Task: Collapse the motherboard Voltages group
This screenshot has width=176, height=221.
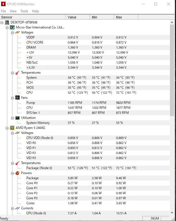Action: tap(12, 33)
